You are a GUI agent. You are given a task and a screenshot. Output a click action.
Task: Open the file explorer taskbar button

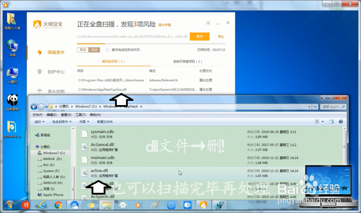(106, 205)
